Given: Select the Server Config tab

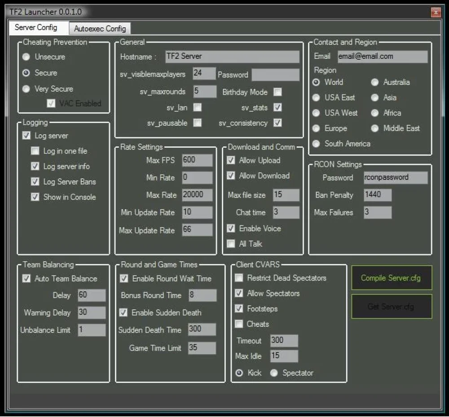Looking at the screenshot, I should pos(39,28).
